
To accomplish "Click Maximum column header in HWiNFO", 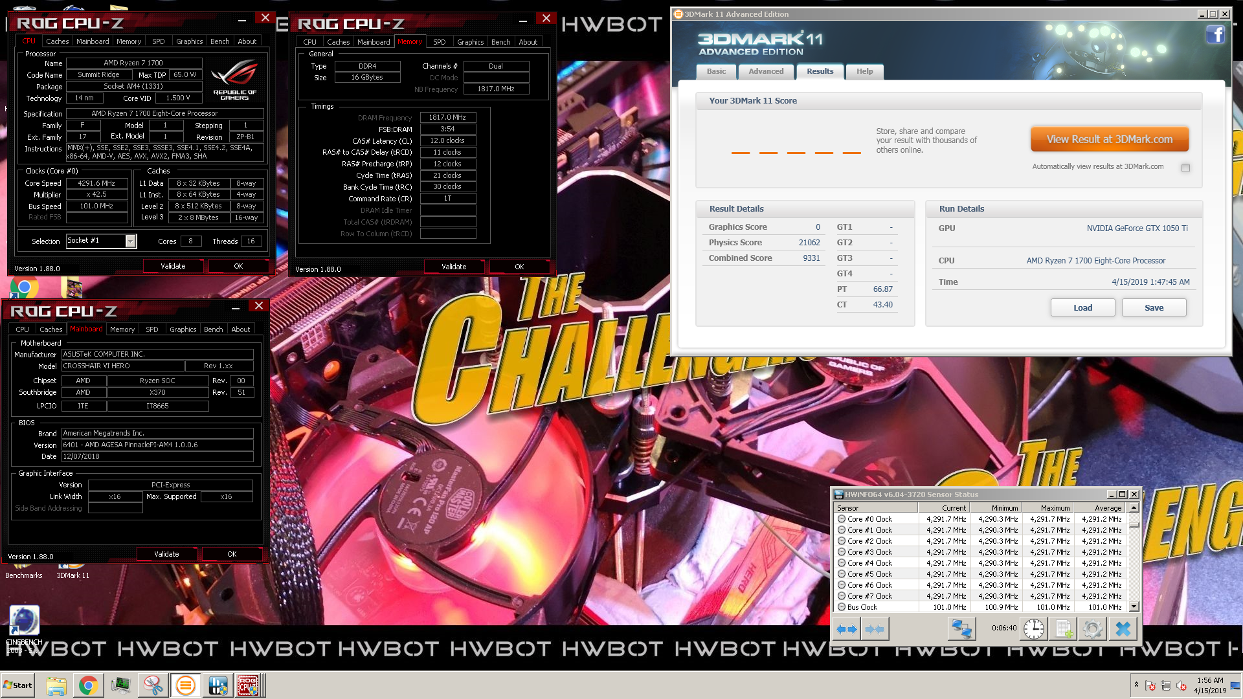I will (1047, 508).
